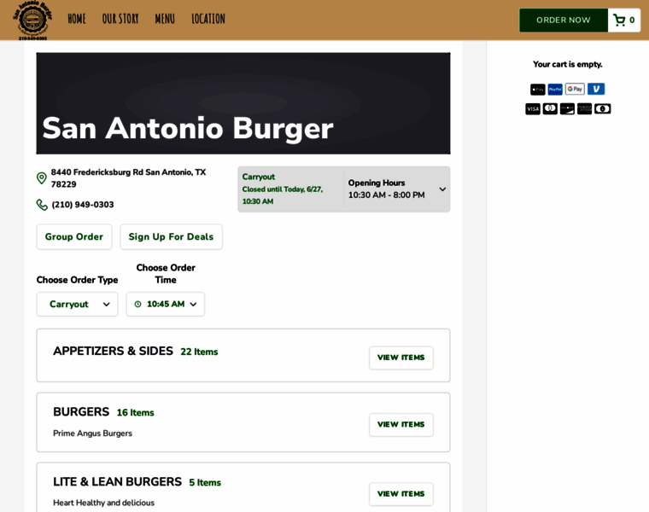
Task: Click the American Express card icon
Action: point(584,108)
